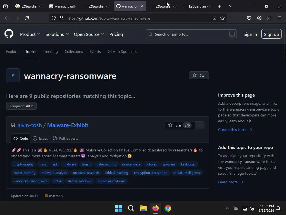
Task: Open the Firefox View icon in tab bar
Action: point(6,6)
